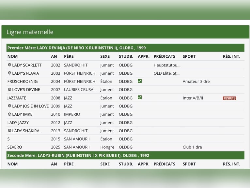Open the SEVERO horse name
250x188 pixels.
[15, 147]
